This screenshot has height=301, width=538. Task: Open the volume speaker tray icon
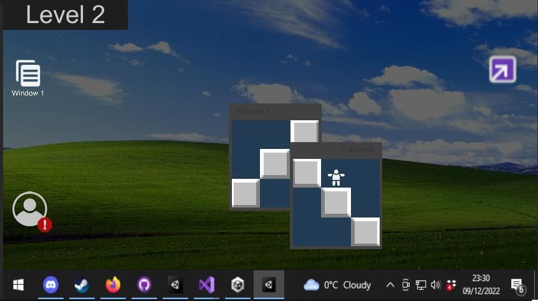click(x=435, y=285)
